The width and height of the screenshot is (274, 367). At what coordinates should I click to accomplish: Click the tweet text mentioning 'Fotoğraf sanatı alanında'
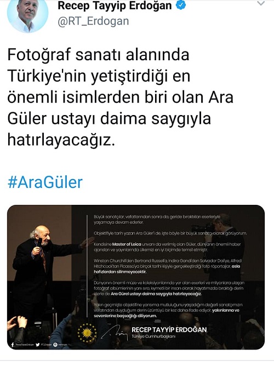coord(121,97)
